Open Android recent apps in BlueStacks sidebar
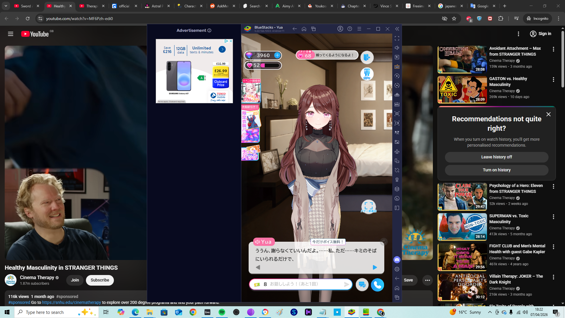565x318 pixels. [x=397, y=297]
